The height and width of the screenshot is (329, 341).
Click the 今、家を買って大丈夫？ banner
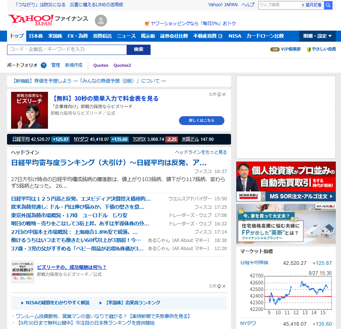(x=286, y=224)
